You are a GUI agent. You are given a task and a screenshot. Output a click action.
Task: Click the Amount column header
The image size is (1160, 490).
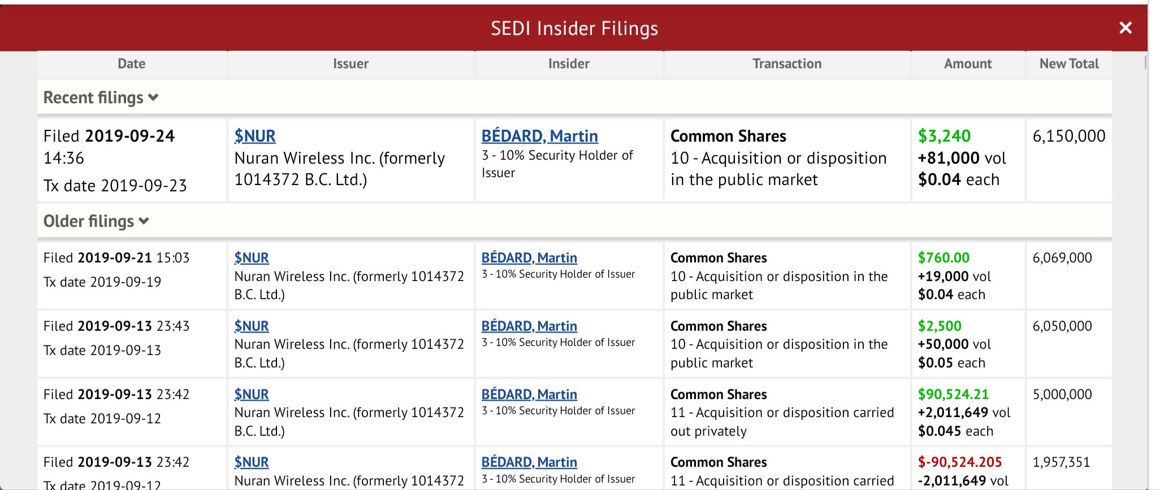(968, 64)
